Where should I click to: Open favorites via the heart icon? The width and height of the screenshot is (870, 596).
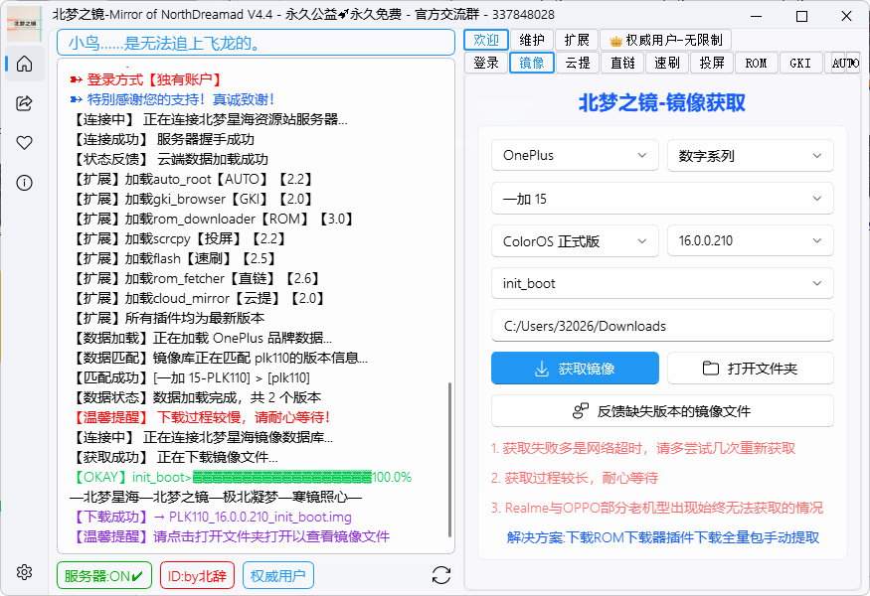[x=23, y=141]
